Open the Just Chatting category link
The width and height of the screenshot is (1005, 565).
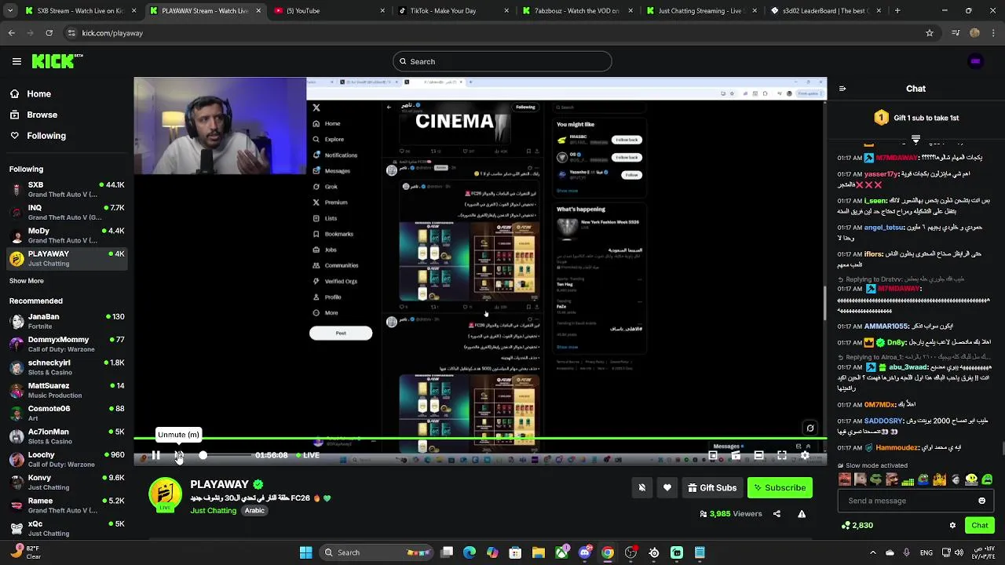(x=213, y=511)
